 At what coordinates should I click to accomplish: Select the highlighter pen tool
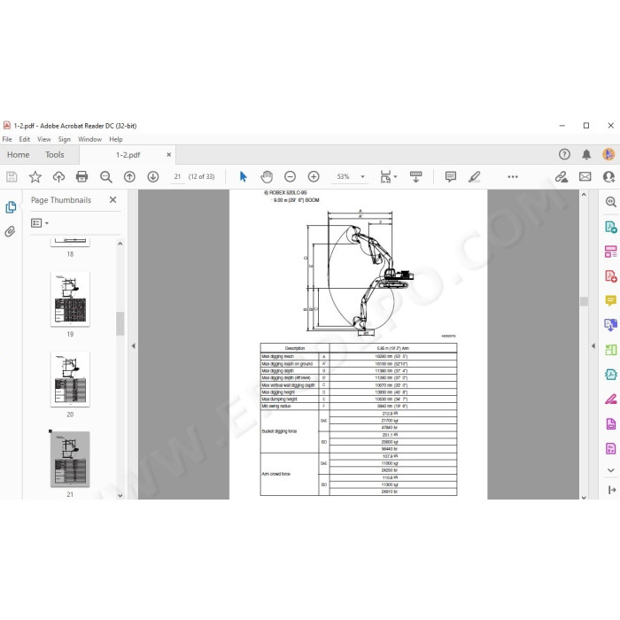click(x=474, y=177)
